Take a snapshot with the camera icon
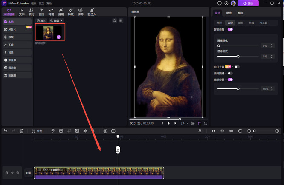 193,123
